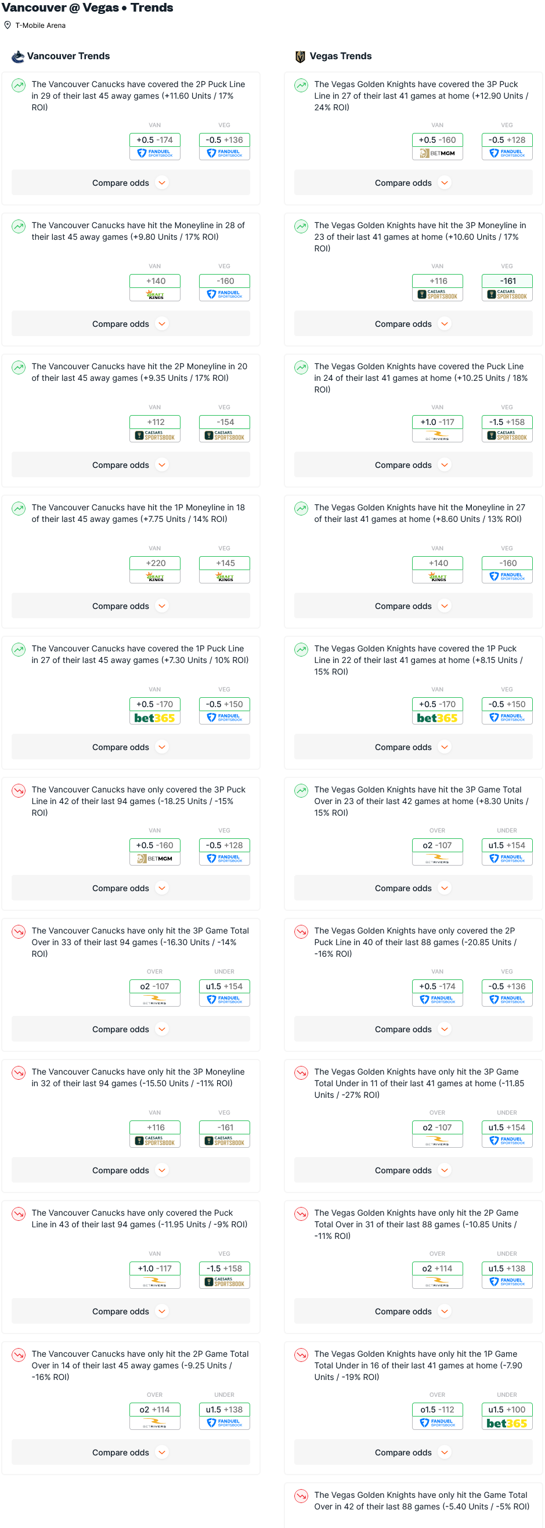Click the Caesars logo under Canucks 2P Moneyline -154
This screenshot has width=545, height=1528.
coord(225,435)
